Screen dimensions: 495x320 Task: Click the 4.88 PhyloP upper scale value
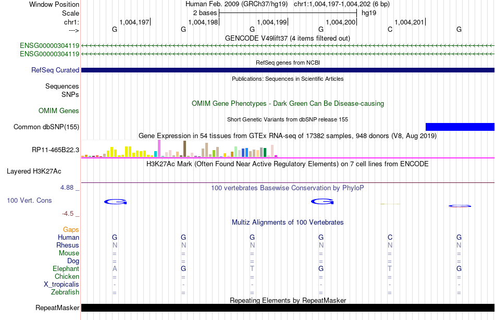[x=67, y=188]
